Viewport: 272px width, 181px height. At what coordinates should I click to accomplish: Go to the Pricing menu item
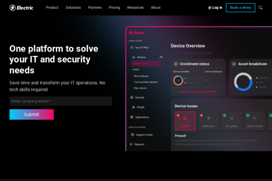114,7
